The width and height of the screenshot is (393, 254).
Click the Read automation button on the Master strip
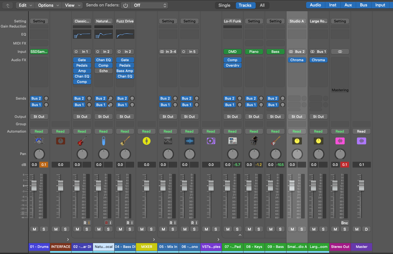tap(361, 131)
